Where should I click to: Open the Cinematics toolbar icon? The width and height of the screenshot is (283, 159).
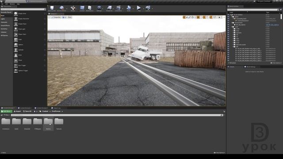[119, 8]
